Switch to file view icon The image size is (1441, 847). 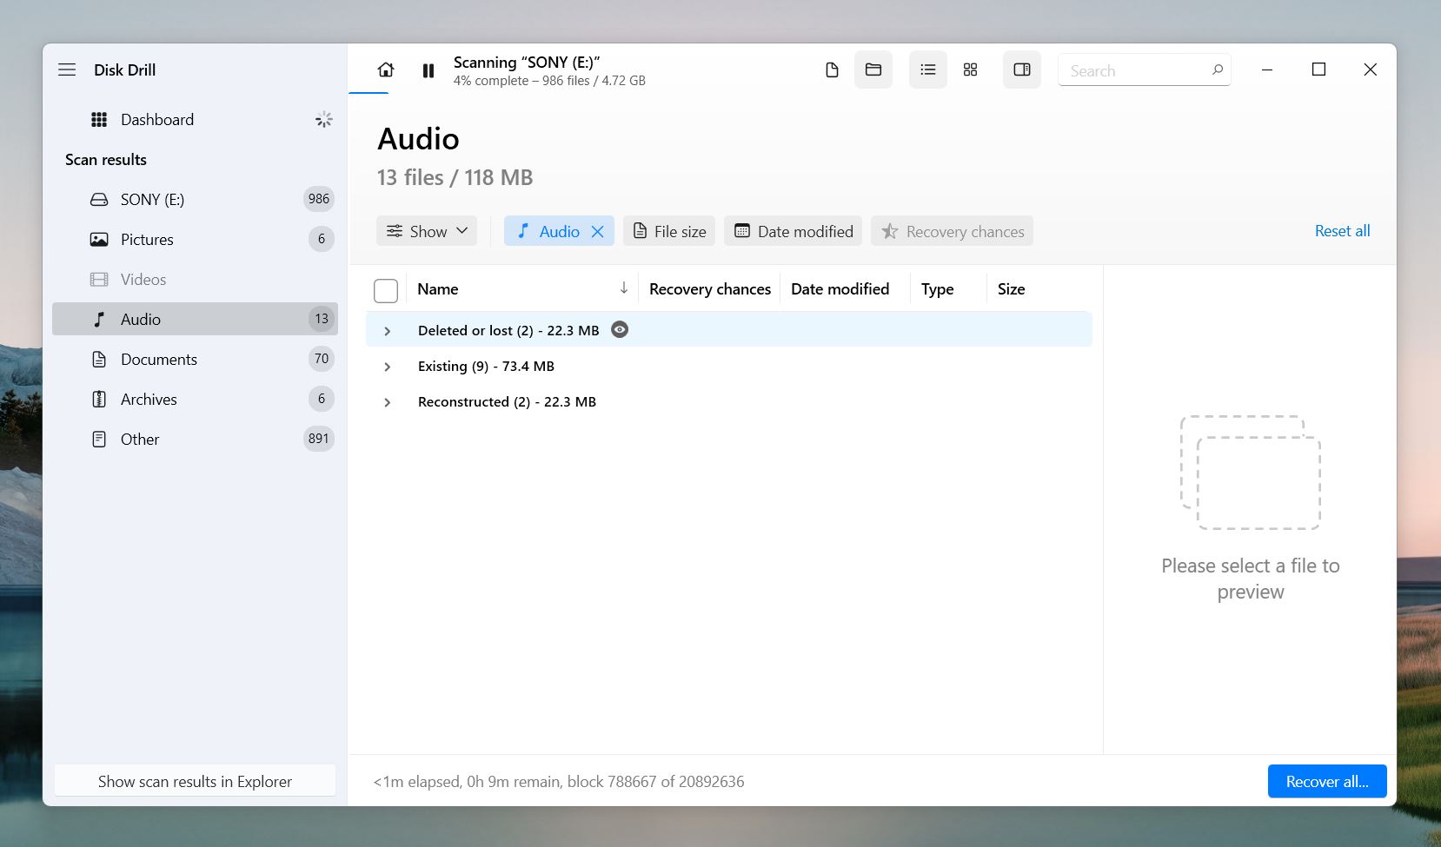point(832,69)
